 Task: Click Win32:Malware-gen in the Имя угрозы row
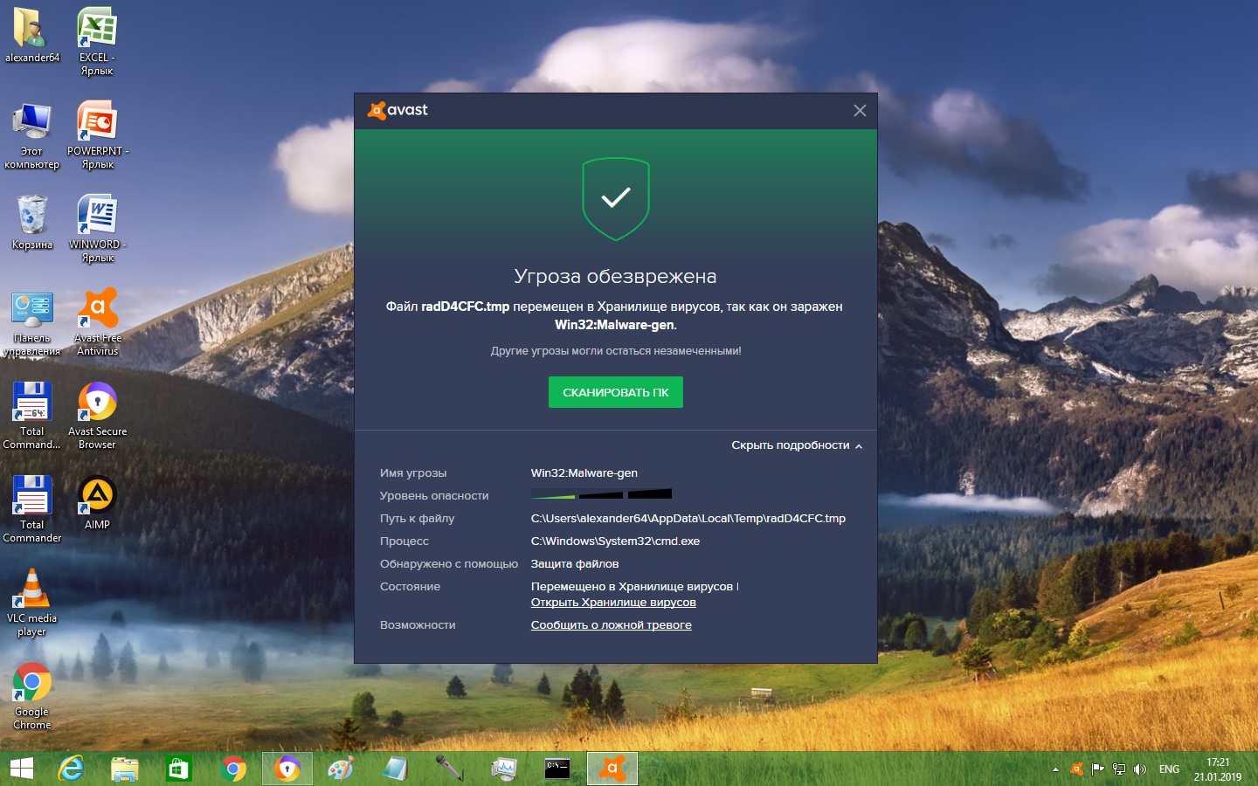coord(584,472)
